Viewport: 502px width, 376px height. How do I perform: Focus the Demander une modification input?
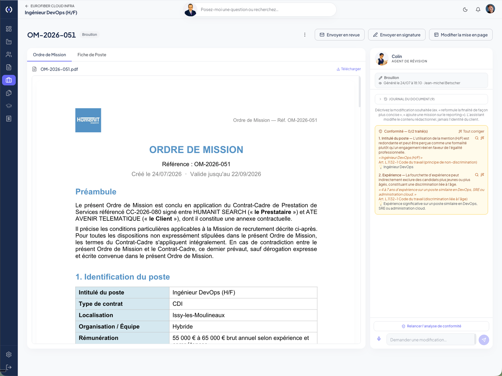click(x=431, y=340)
